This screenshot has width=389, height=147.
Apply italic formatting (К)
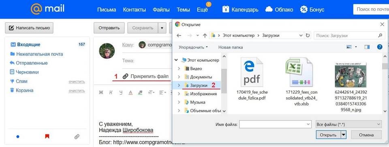(111, 92)
